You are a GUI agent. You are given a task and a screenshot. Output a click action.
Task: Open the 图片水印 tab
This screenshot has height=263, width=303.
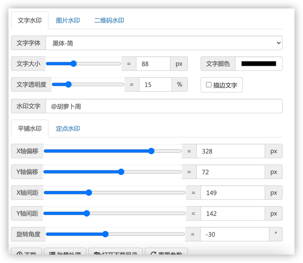(68, 20)
